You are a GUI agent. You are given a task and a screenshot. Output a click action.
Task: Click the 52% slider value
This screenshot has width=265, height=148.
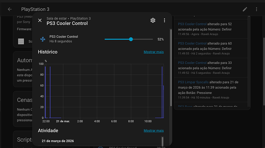161,39
